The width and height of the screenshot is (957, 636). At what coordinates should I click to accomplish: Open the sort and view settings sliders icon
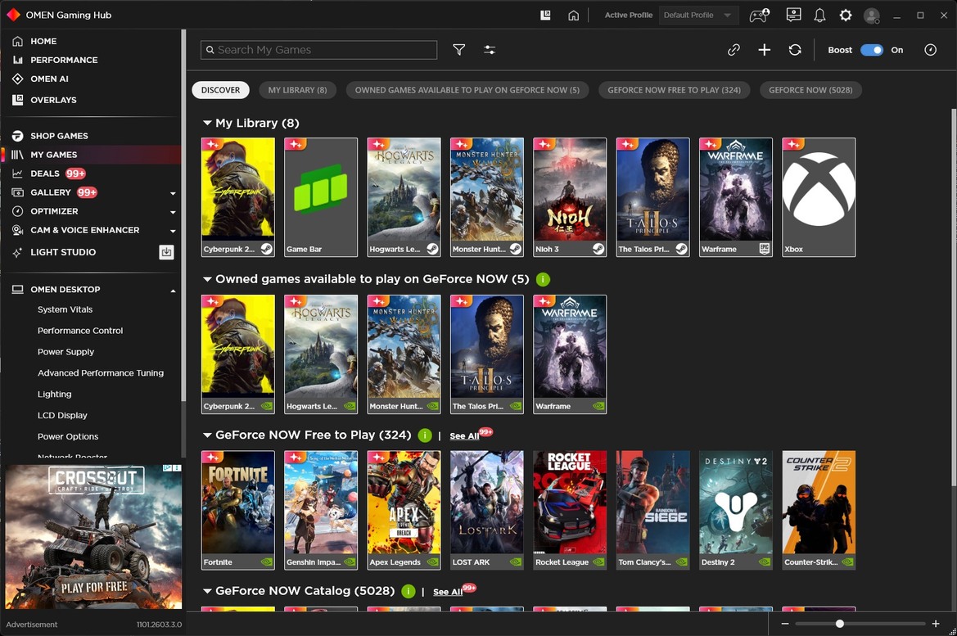[490, 50]
